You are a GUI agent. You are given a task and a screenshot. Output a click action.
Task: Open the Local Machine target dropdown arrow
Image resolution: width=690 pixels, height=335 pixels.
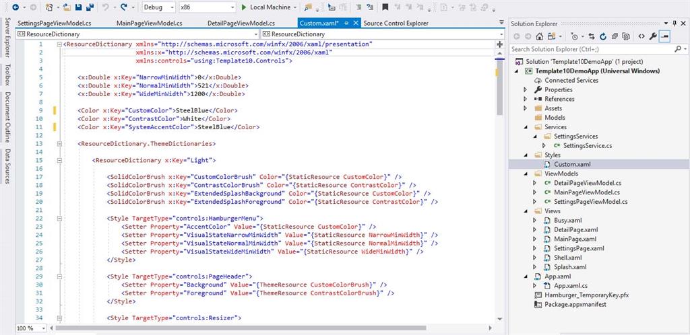pos(295,7)
